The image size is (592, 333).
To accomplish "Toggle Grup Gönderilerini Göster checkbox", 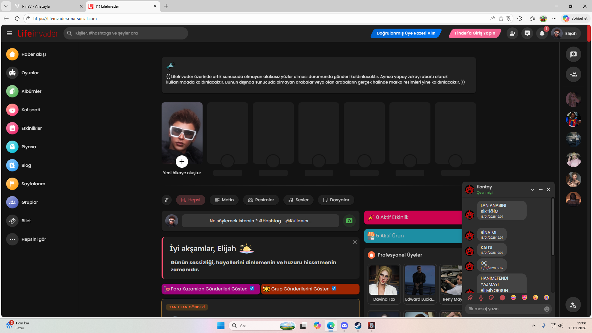I will (334, 289).
